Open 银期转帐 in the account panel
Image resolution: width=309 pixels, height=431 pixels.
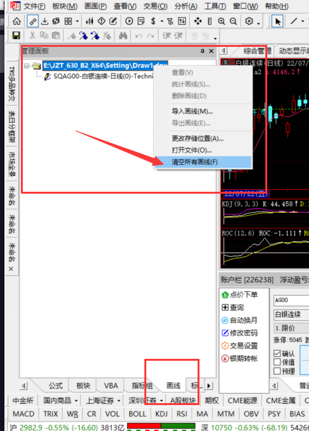point(240,358)
